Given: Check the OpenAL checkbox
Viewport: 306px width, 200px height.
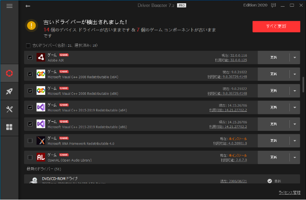Looking at the screenshot, I should (30, 157).
